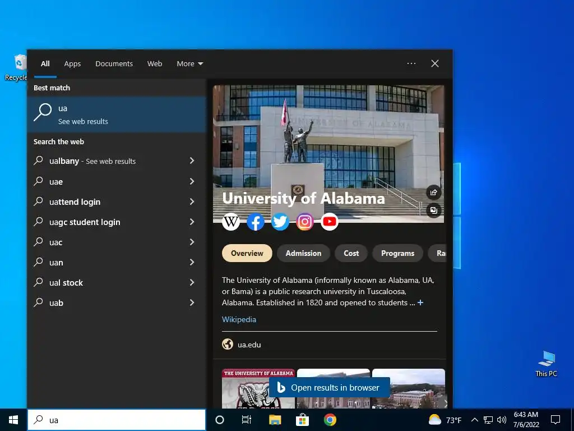Select the uan web suggestion
The image size is (574, 431).
pyautogui.click(x=117, y=262)
